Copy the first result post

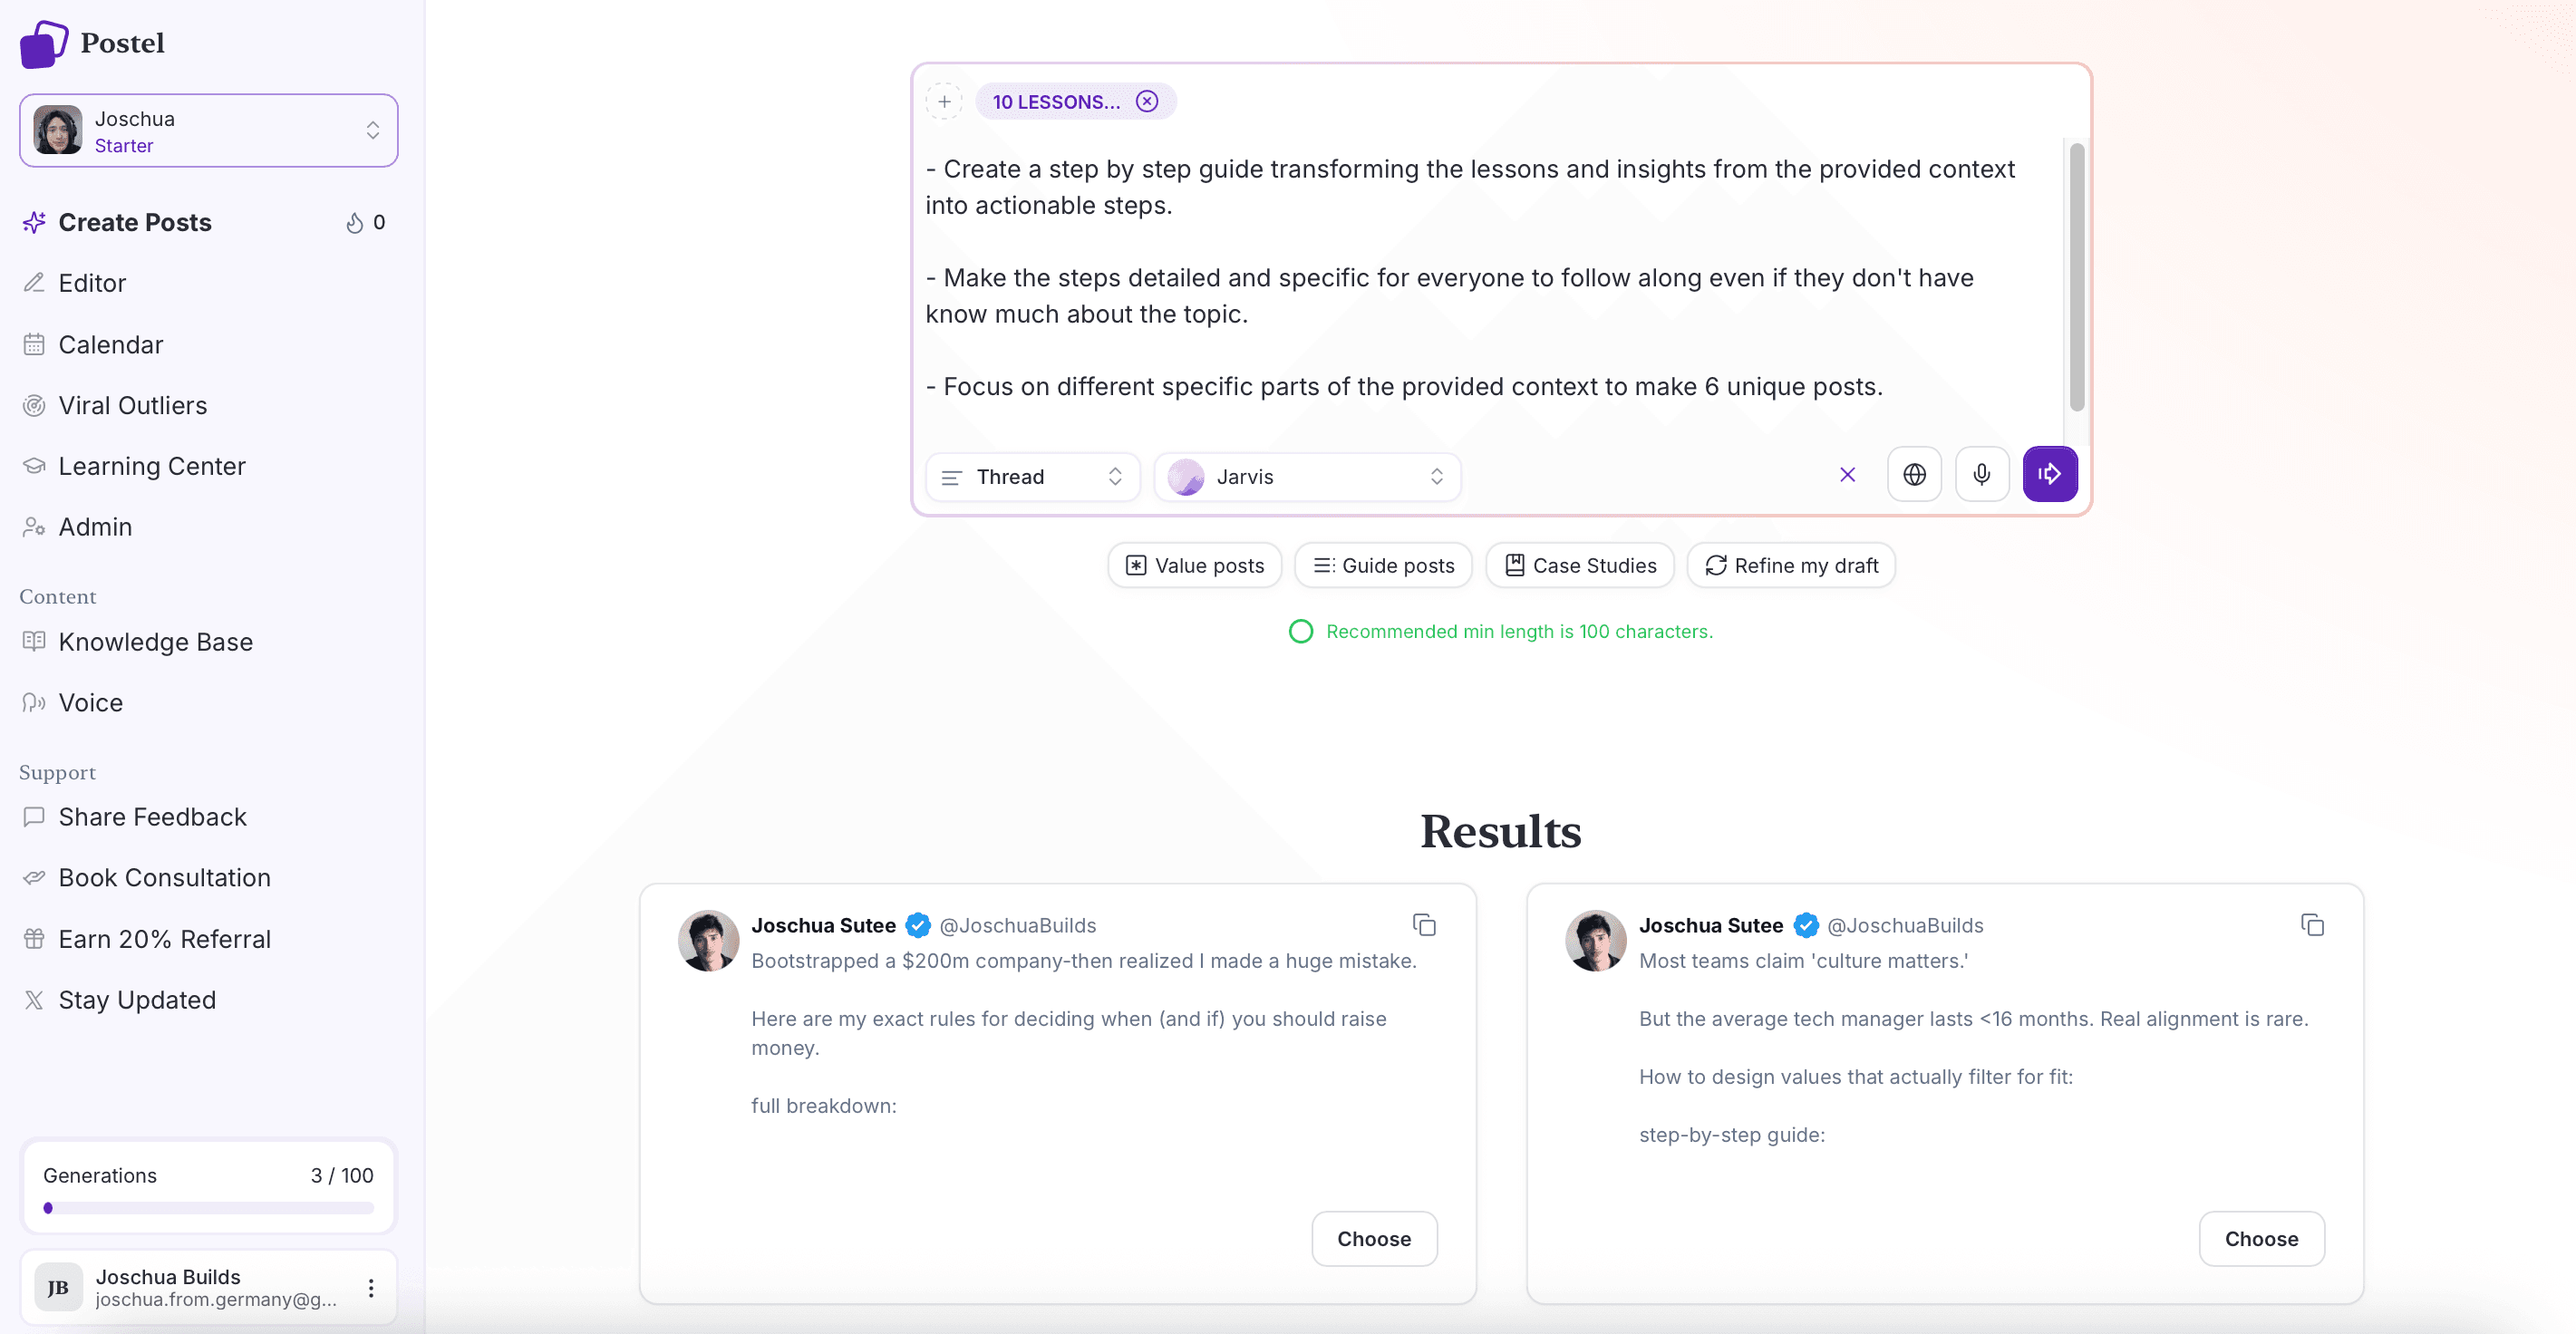tap(1424, 925)
